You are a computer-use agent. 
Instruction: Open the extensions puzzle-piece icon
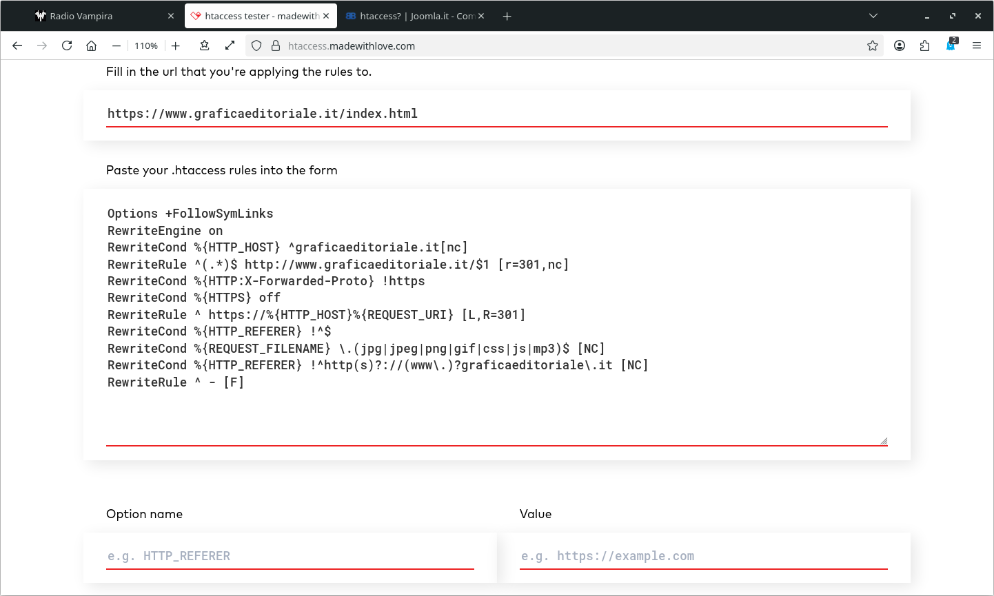click(x=925, y=45)
